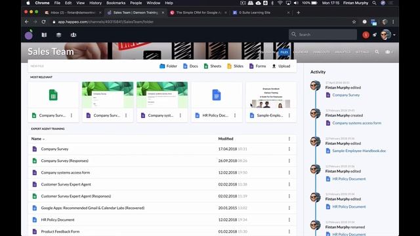Open the file list header options menu
The height and width of the screenshot is (236, 420).
coord(289,138)
